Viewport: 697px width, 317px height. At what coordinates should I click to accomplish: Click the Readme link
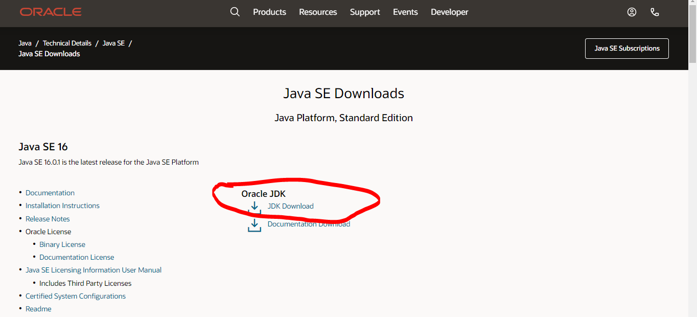[38, 308]
